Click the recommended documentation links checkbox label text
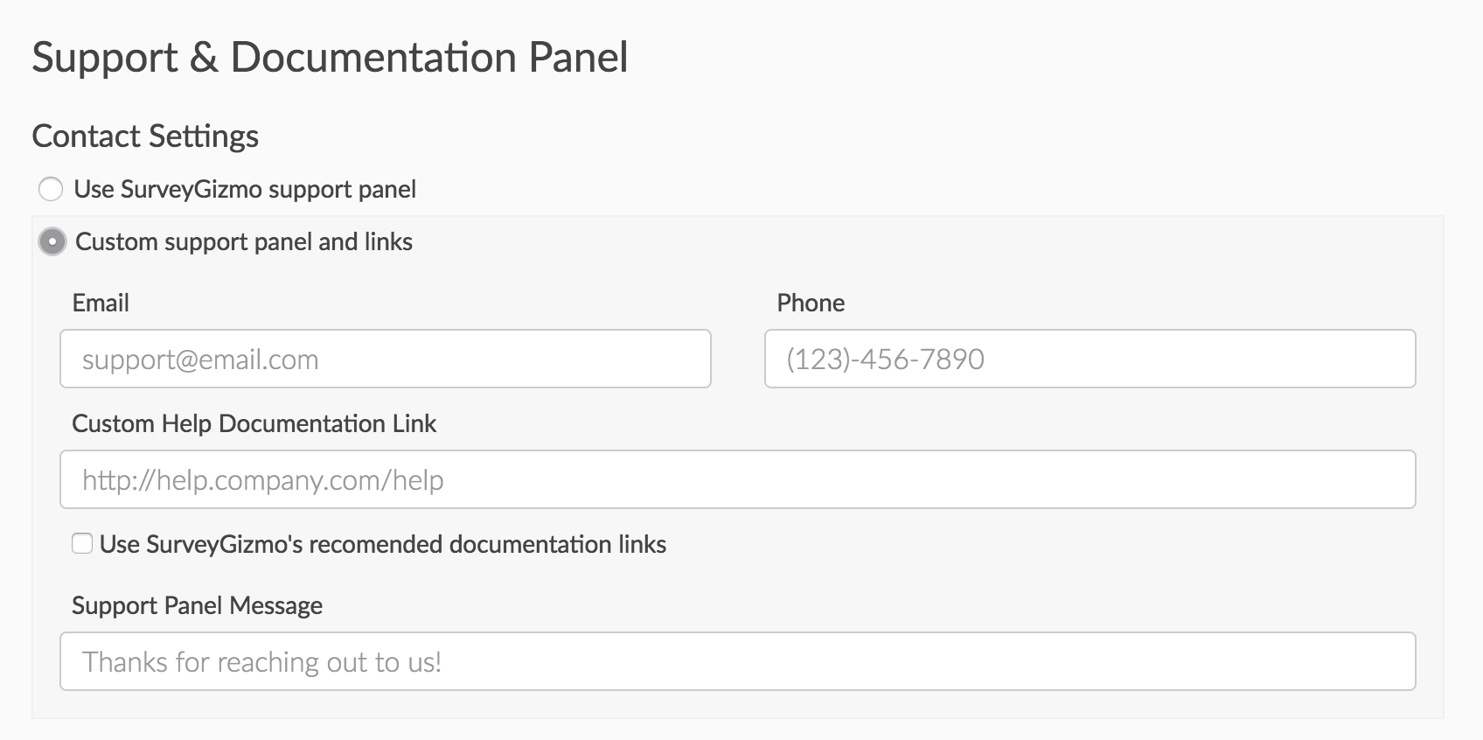The image size is (1483, 740). pyautogui.click(x=383, y=545)
